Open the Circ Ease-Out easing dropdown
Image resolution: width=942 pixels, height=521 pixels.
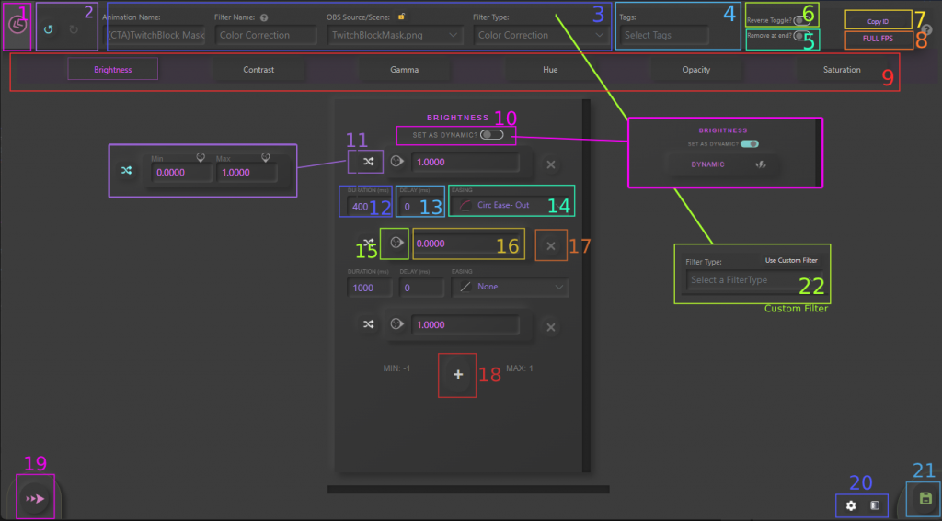[511, 205]
